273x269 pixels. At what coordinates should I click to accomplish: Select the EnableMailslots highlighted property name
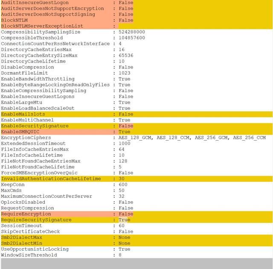[23, 114]
